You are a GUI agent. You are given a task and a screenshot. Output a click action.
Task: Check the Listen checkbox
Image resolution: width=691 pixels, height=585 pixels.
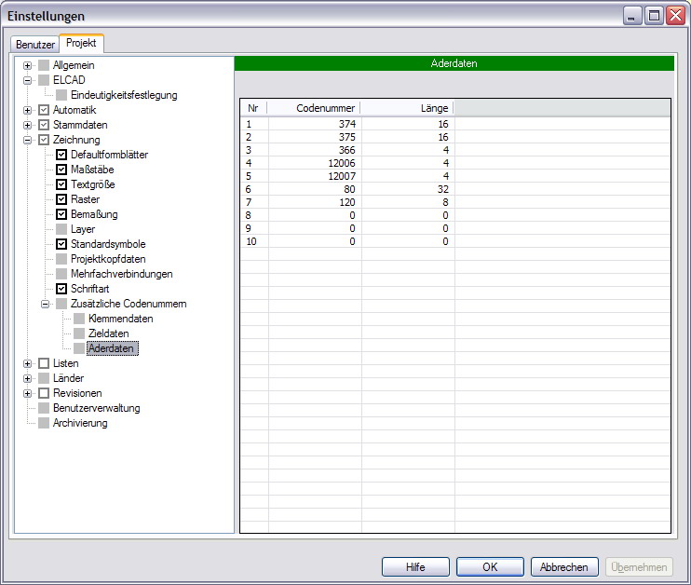click(44, 363)
